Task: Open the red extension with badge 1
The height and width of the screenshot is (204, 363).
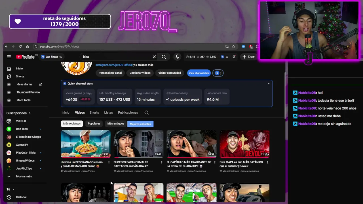Action: point(251,46)
